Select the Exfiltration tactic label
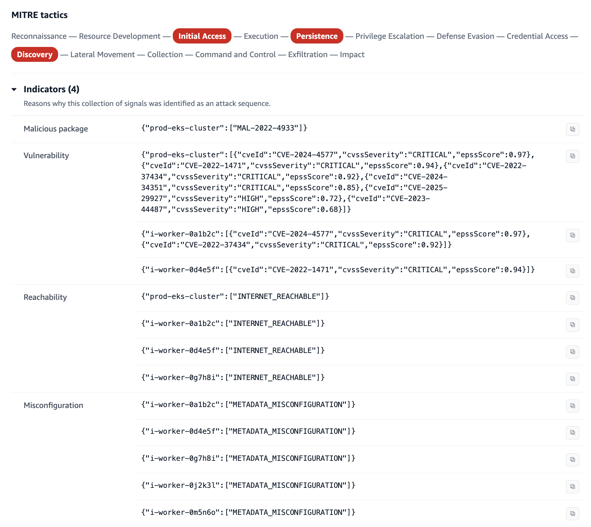591x527 pixels. pyautogui.click(x=308, y=54)
